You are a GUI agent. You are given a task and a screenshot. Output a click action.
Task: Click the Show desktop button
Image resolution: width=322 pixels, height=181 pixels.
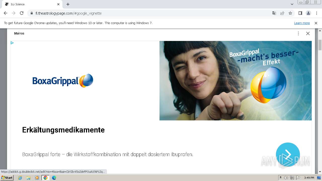point(319,178)
